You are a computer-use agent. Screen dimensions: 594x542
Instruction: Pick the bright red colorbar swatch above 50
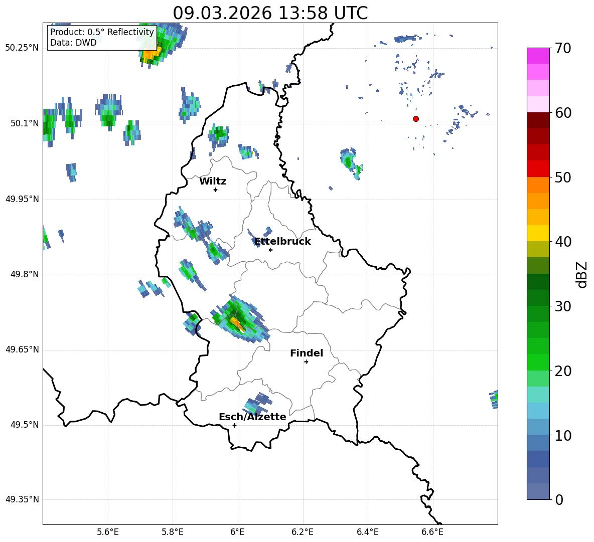coord(538,168)
